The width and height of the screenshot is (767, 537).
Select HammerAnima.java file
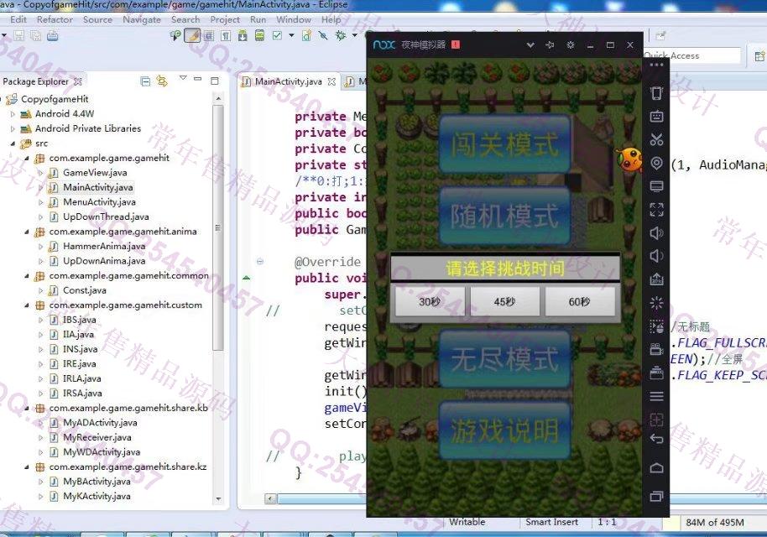[104, 246]
